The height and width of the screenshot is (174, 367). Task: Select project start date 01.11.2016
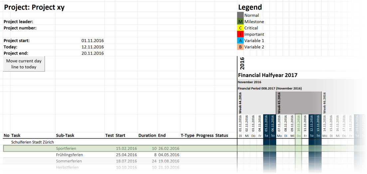pos(92,41)
